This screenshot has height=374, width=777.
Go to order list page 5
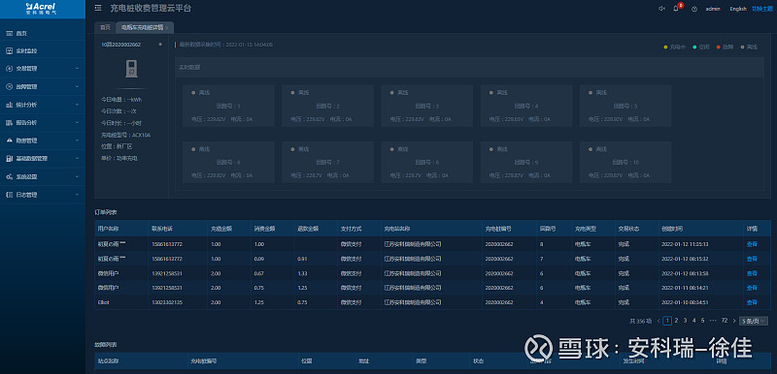click(702, 321)
